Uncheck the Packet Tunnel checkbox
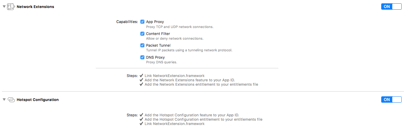 [142, 45]
